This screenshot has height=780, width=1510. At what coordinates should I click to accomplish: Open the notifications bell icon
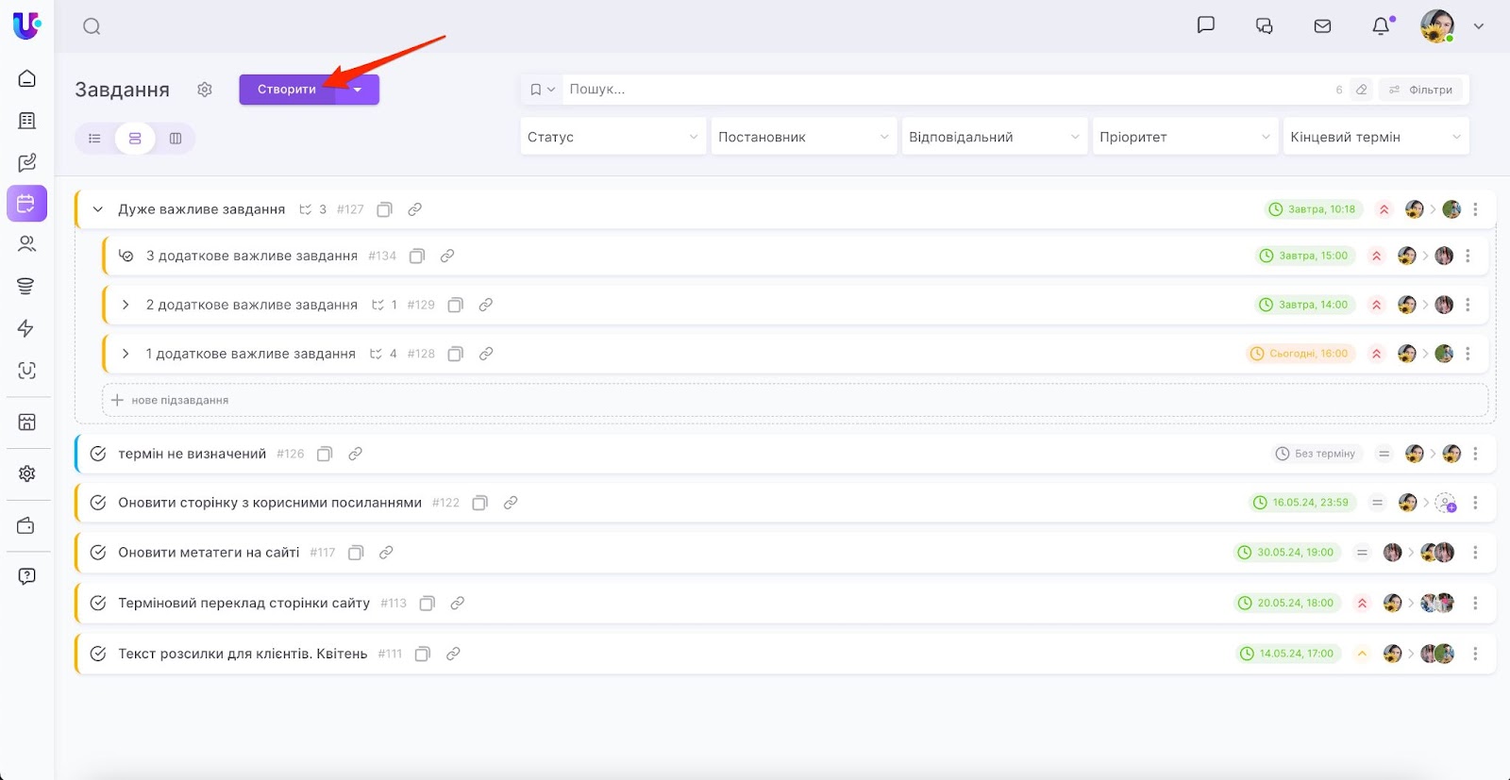tap(1381, 26)
